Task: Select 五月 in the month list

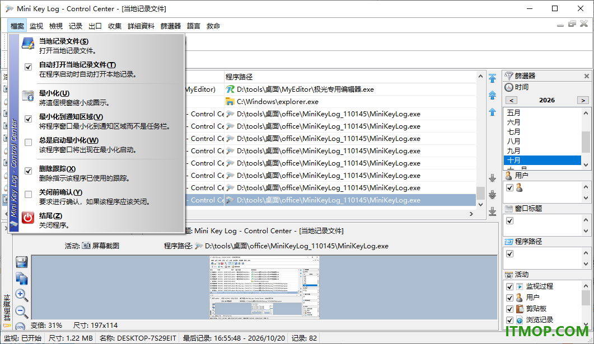Action: coord(542,113)
